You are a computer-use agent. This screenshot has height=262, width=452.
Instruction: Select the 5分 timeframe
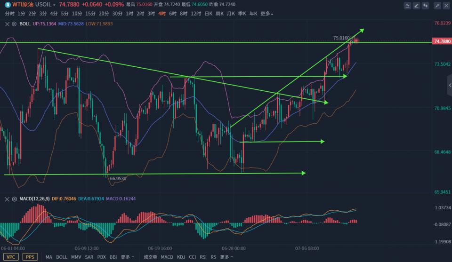65,14
